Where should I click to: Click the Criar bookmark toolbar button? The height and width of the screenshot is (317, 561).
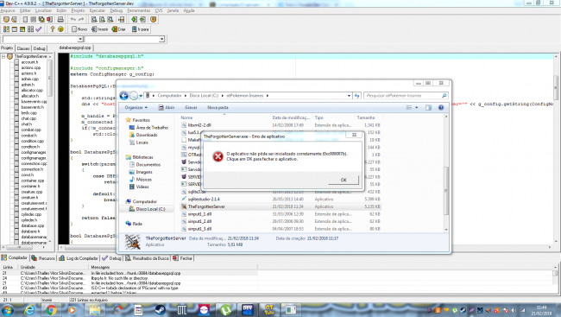click(118, 29)
